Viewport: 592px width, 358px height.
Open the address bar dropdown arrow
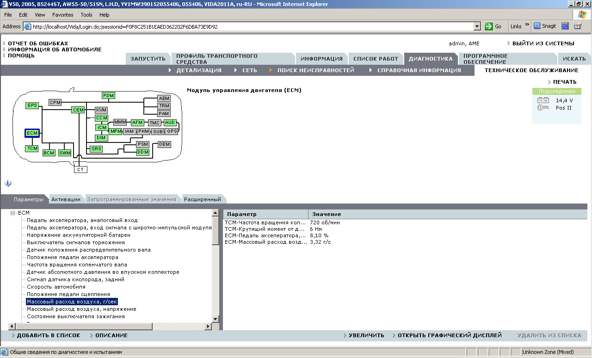(478, 26)
